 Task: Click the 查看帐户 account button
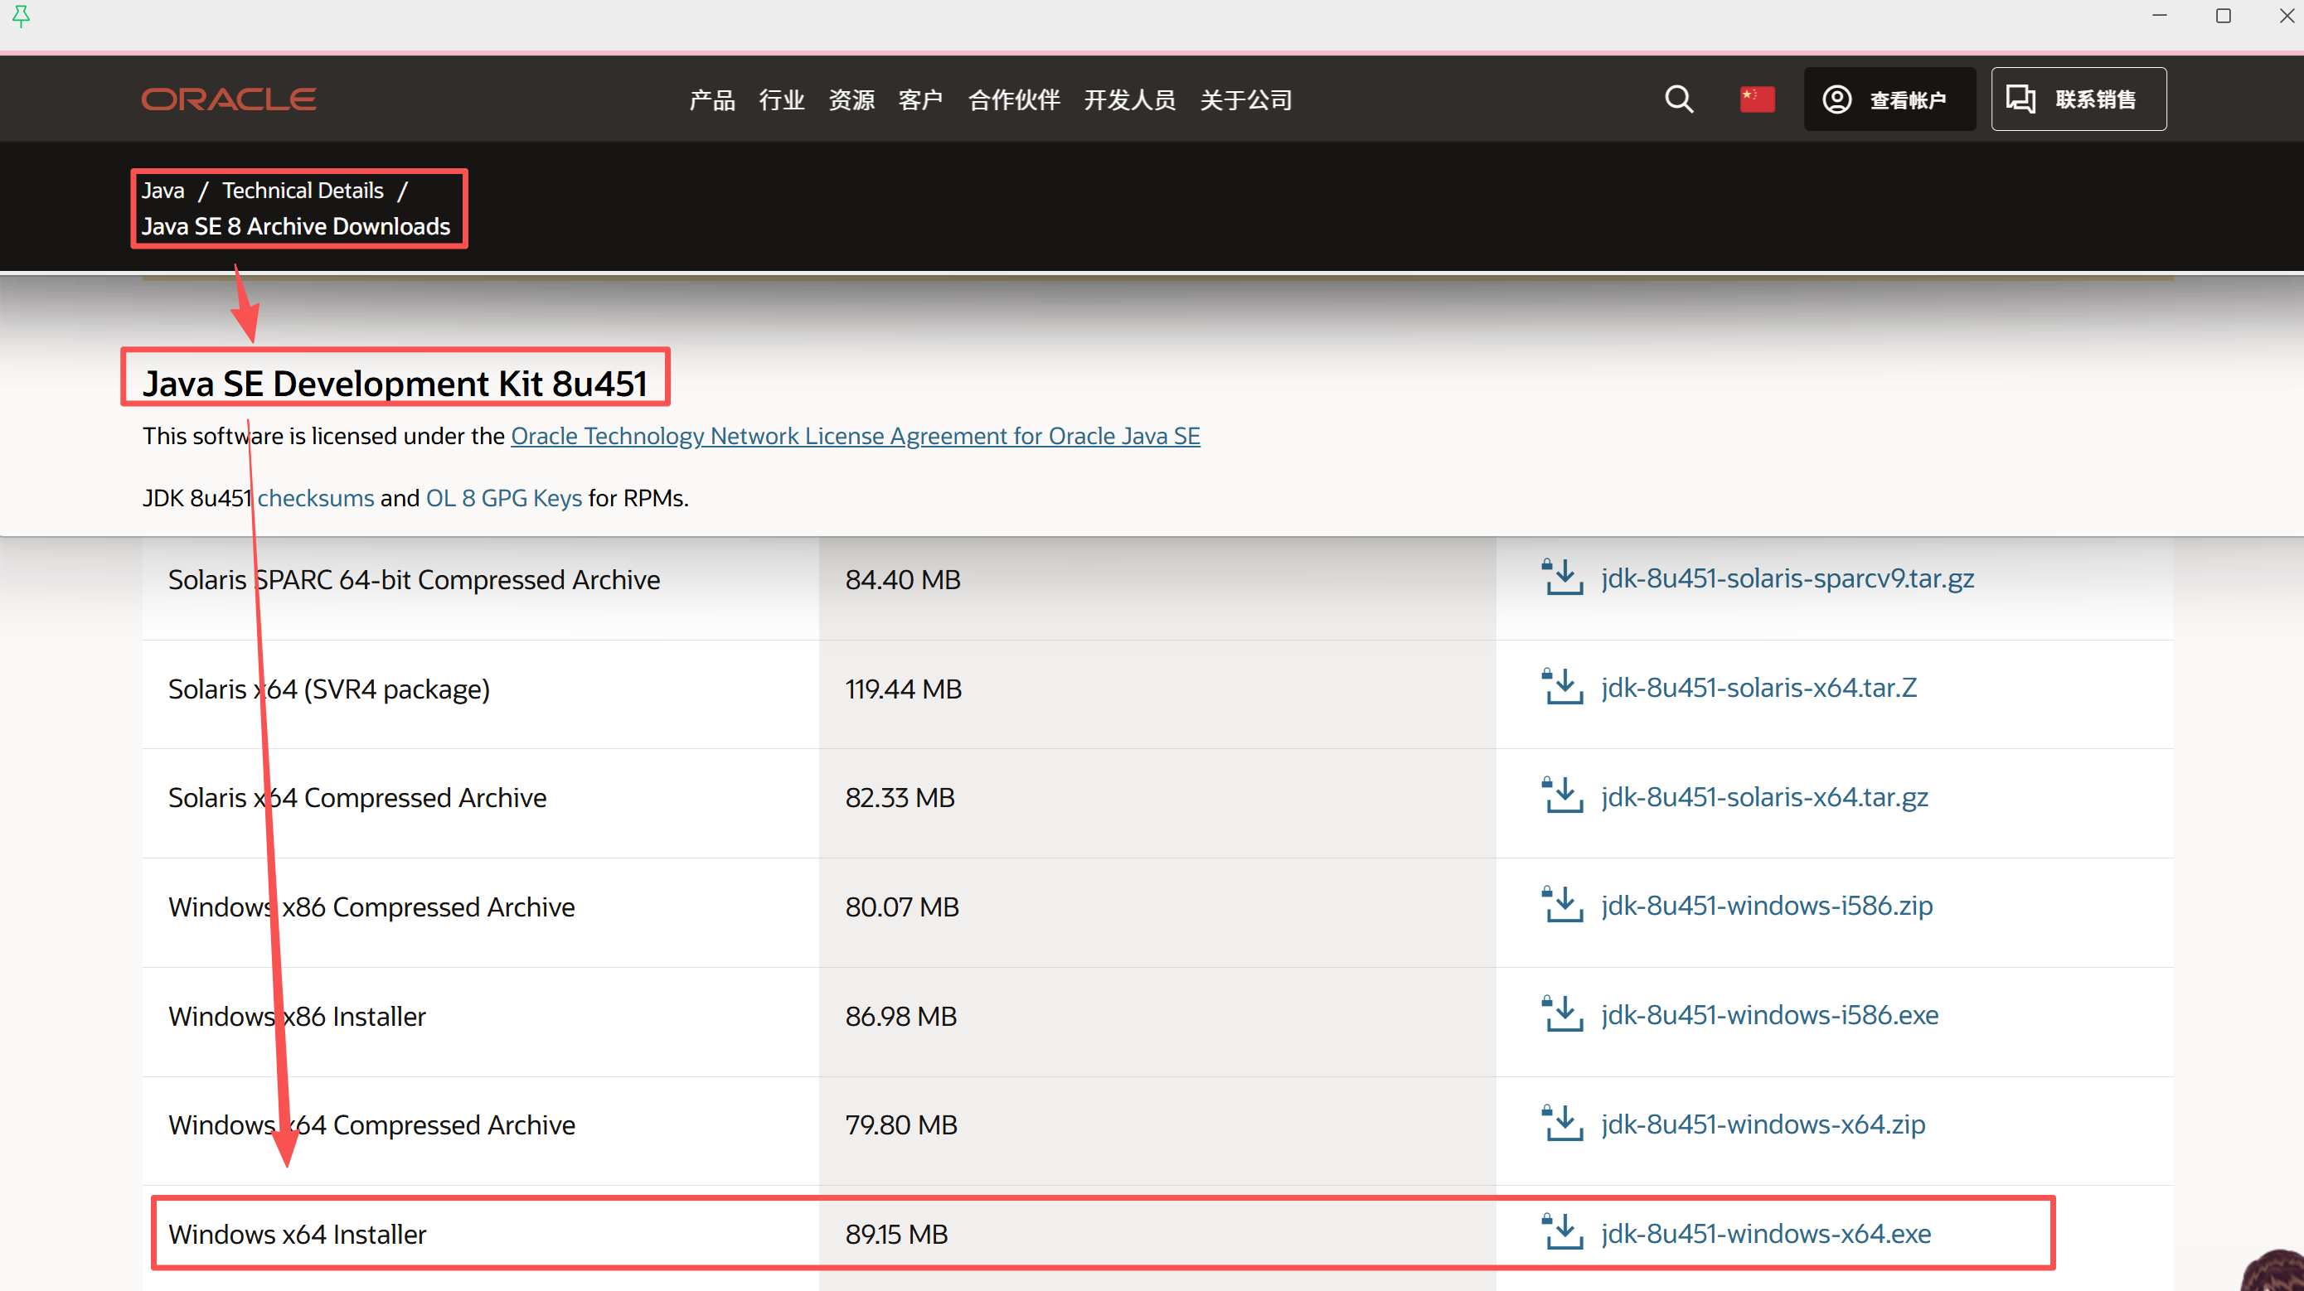tap(1889, 99)
